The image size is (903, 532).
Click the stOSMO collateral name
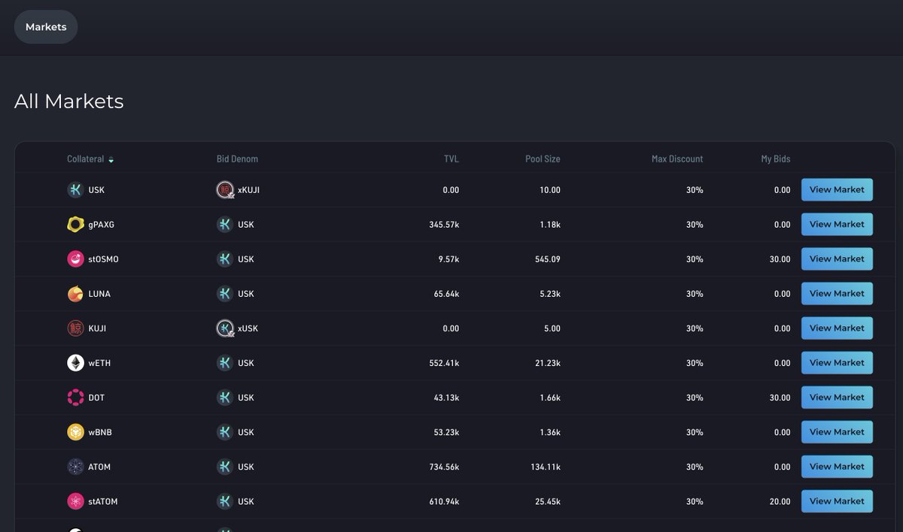tap(103, 259)
